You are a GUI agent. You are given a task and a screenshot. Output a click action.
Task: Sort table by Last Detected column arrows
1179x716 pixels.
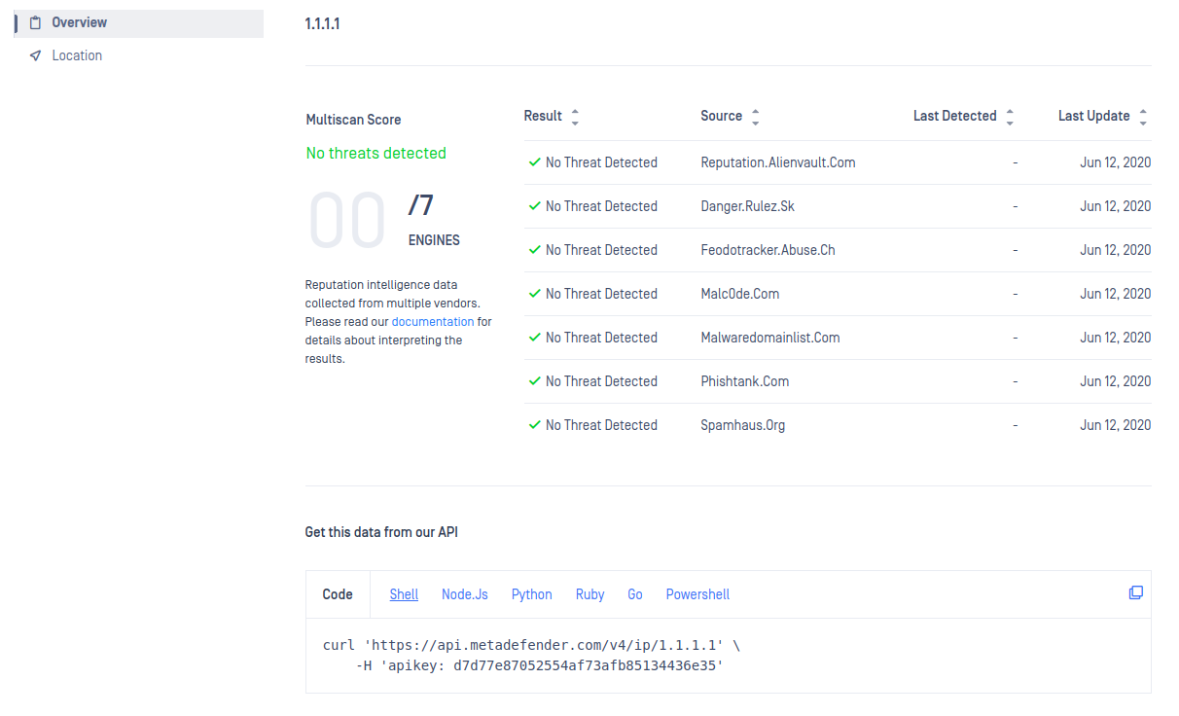(1010, 117)
